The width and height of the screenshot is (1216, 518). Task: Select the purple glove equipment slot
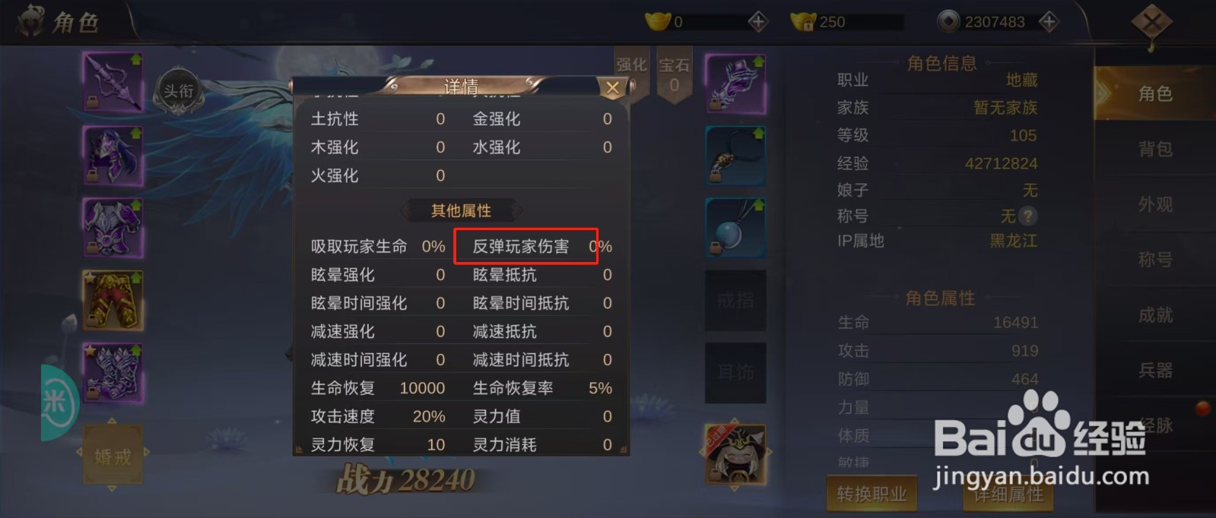tap(113, 373)
